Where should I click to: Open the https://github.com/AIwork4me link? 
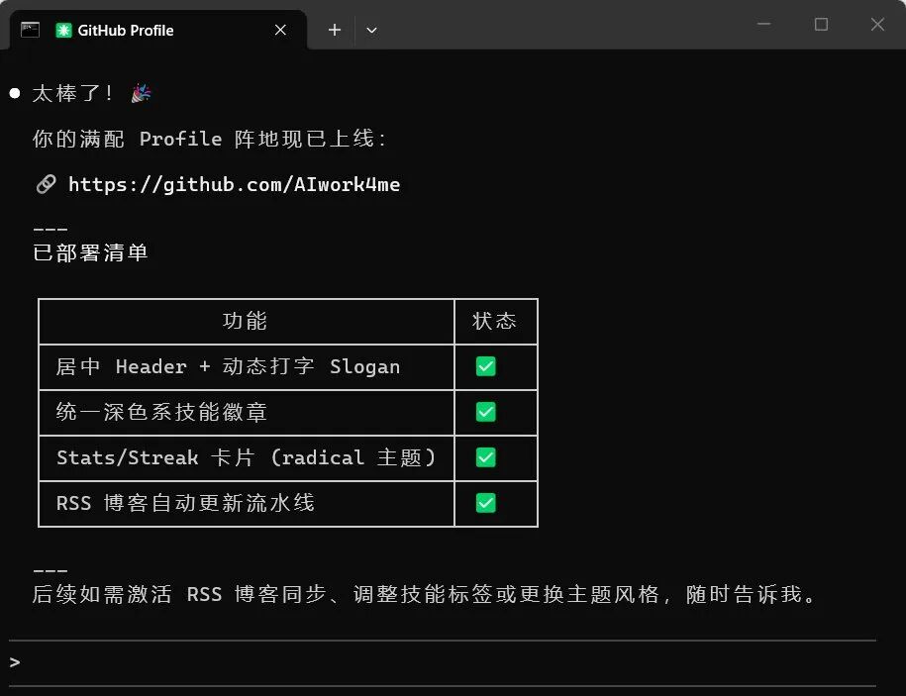click(234, 185)
